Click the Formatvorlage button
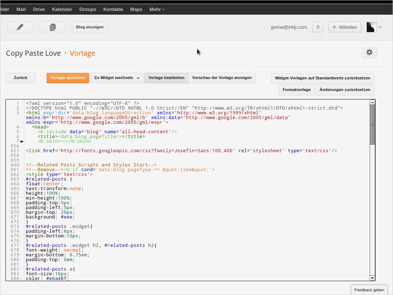This screenshot has height=295, width=393. [297, 90]
